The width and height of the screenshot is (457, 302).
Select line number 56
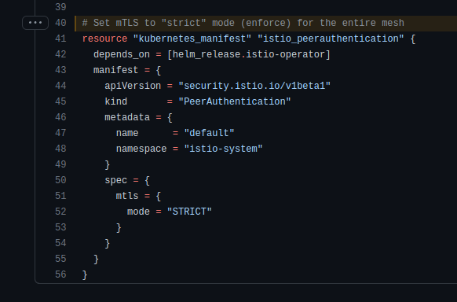[60, 274]
